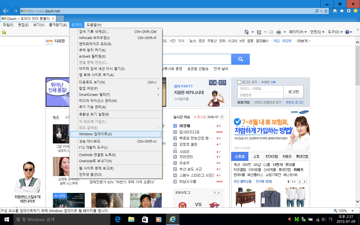The height and width of the screenshot is (225, 360).
Task: Click the 아이디 input field
Action: 260,89
